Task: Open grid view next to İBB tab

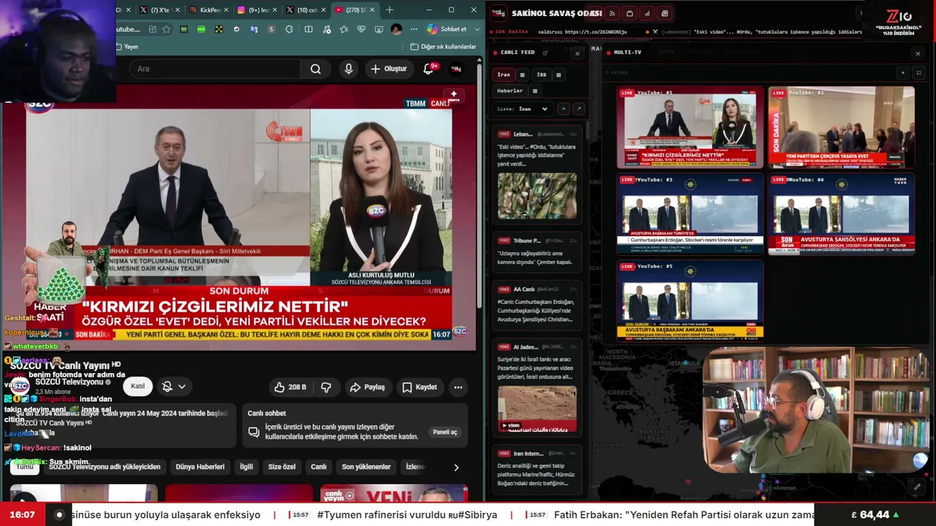Action: (559, 75)
